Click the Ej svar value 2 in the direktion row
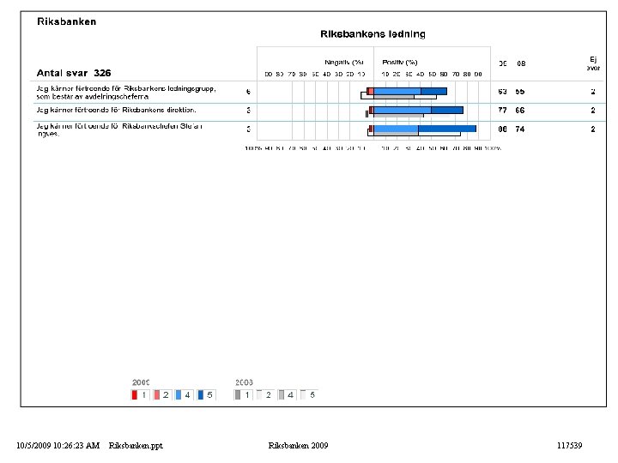The width and height of the screenshot is (618, 463). 593,111
